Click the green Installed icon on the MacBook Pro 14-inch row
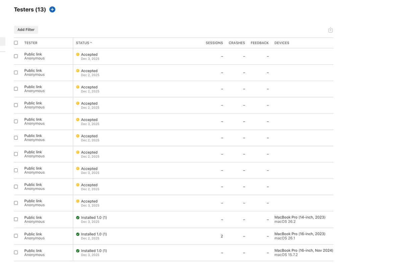Screen dimensions: 402x280 78,217
